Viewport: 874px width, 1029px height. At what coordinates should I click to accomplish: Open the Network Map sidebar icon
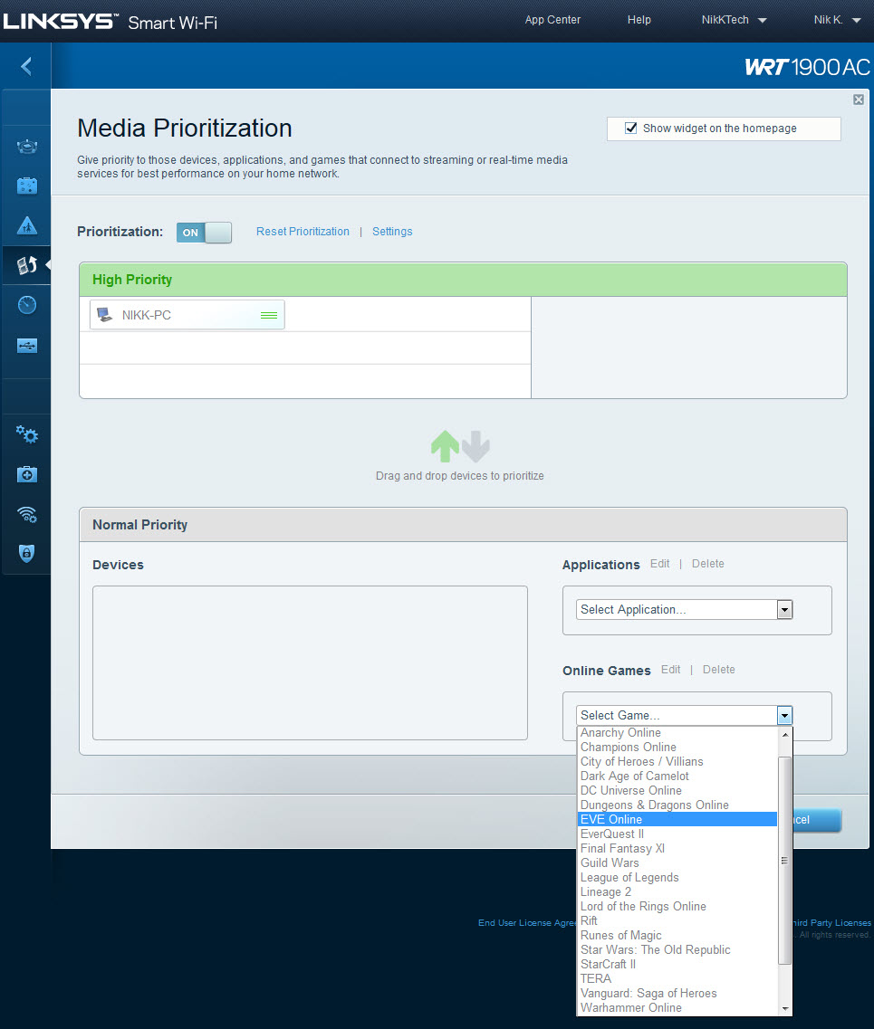(x=27, y=147)
